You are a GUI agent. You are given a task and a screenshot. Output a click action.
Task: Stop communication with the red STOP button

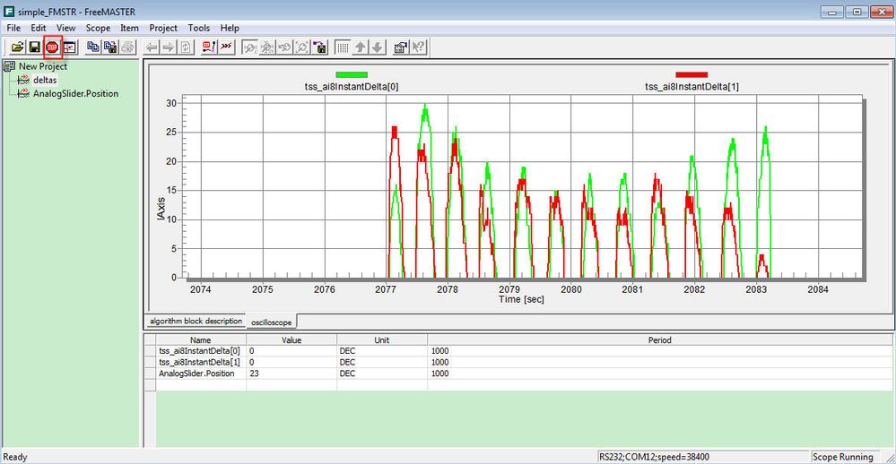coord(52,47)
